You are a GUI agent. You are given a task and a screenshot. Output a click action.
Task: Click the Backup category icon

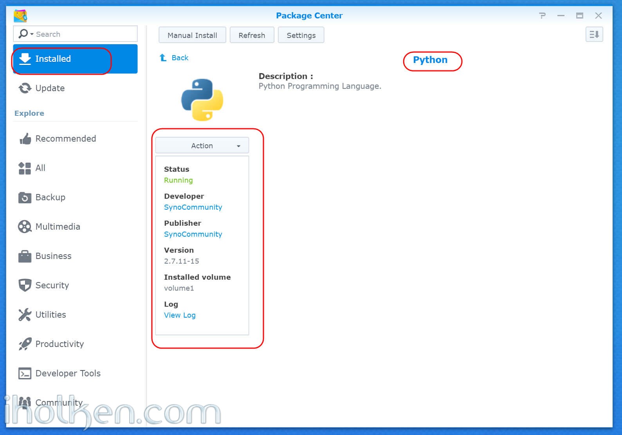[x=25, y=198]
